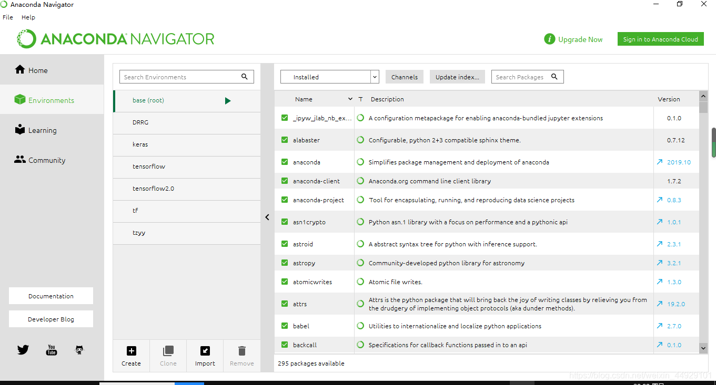Select the keras environment
Image resolution: width=716 pixels, height=385 pixels.
(187, 144)
